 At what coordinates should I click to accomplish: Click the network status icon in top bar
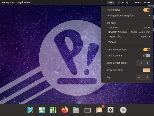click(119, 3)
